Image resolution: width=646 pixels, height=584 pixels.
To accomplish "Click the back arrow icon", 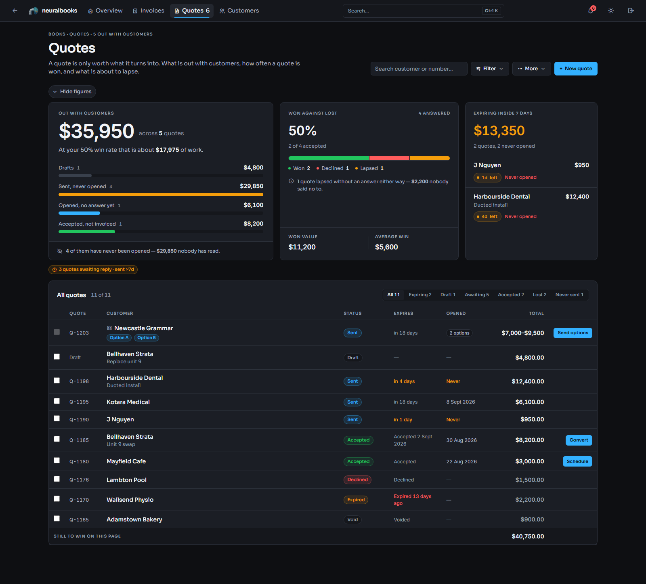I will tap(15, 10).
